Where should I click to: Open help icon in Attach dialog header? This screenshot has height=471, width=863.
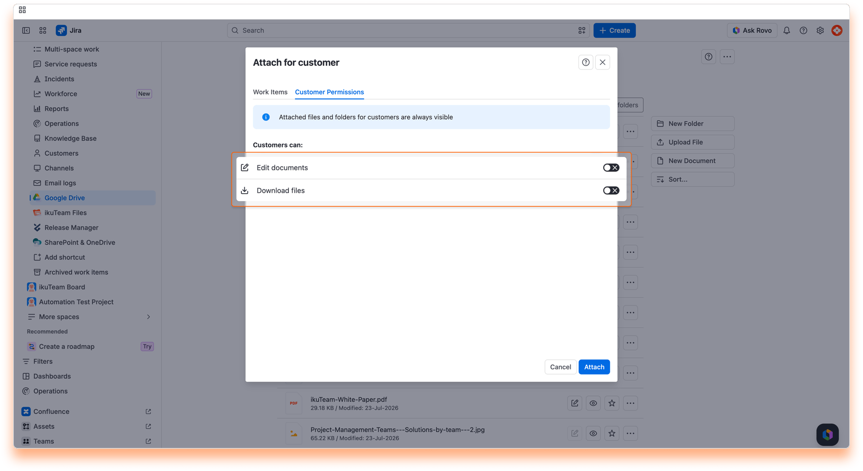click(x=586, y=62)
